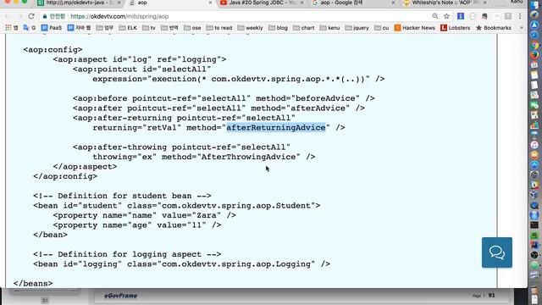This screenshot has height=305, width=542.
Task: Click the grey square extension icon
Action: (x=508, y=16)
